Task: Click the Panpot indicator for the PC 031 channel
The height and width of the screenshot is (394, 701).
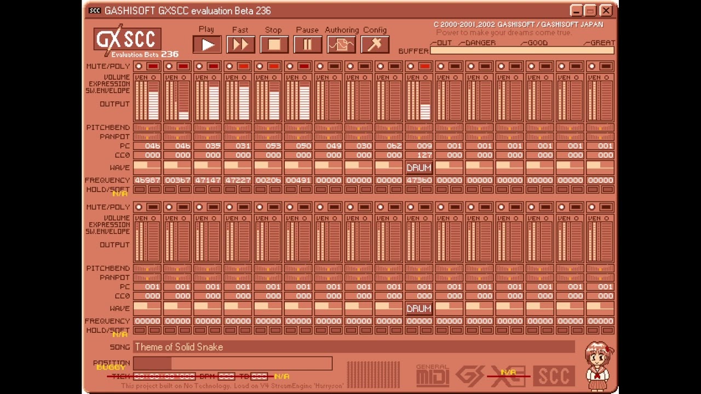Action: coord(238,137)
